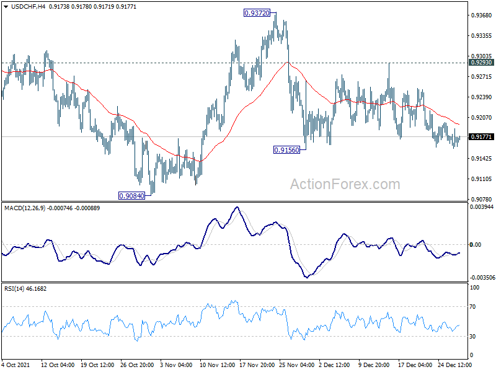The height and width of the screenshot is (372, 496).
Task: Select the 0.90840 low price label
Action: pyautogui.click(x=131, y=196)
